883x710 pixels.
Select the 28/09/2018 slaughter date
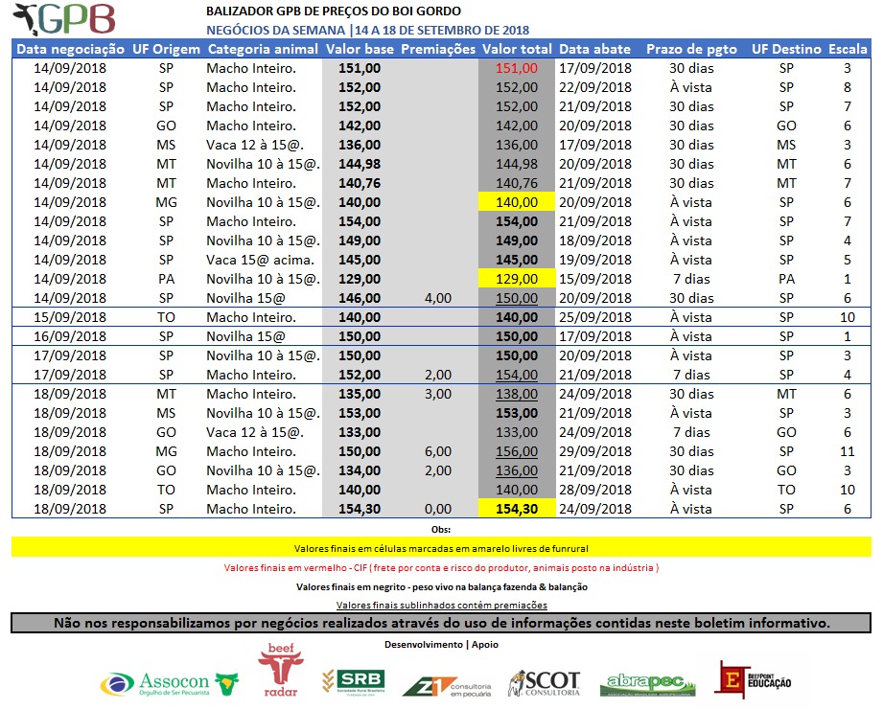coord(595,490)
